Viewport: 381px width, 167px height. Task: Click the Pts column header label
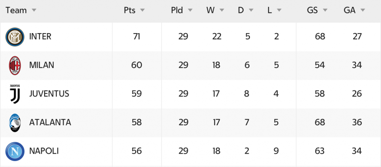[130, 10]
